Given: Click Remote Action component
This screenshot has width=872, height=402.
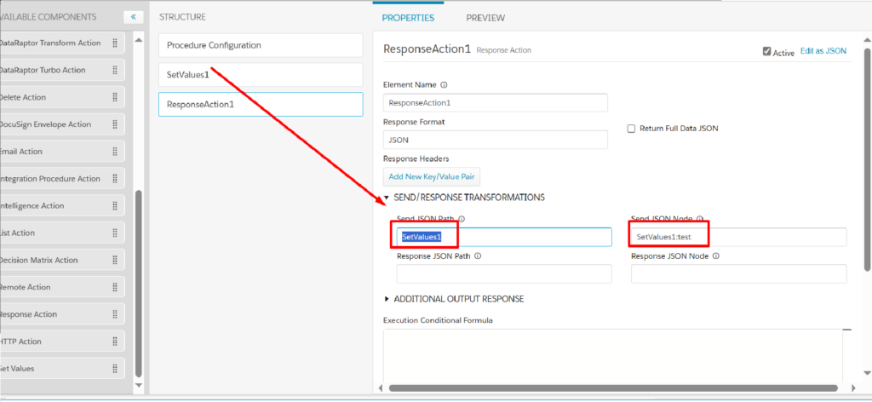Looking at the screenshot, I should tap(62, 287).
